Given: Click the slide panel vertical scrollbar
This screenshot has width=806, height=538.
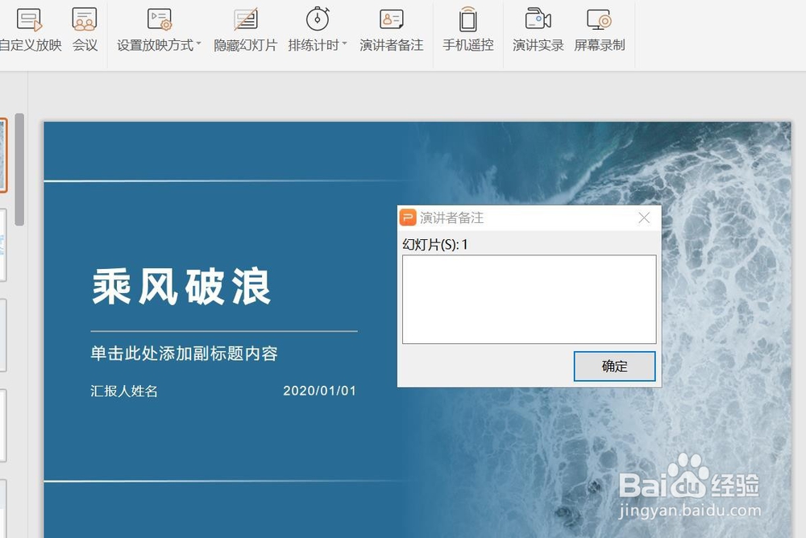Looking at the screenshot, I should 19,170.
